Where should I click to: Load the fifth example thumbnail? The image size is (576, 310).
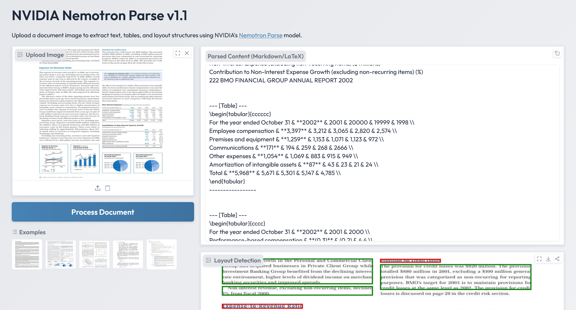pyautogui.click(x=162, y=254)
